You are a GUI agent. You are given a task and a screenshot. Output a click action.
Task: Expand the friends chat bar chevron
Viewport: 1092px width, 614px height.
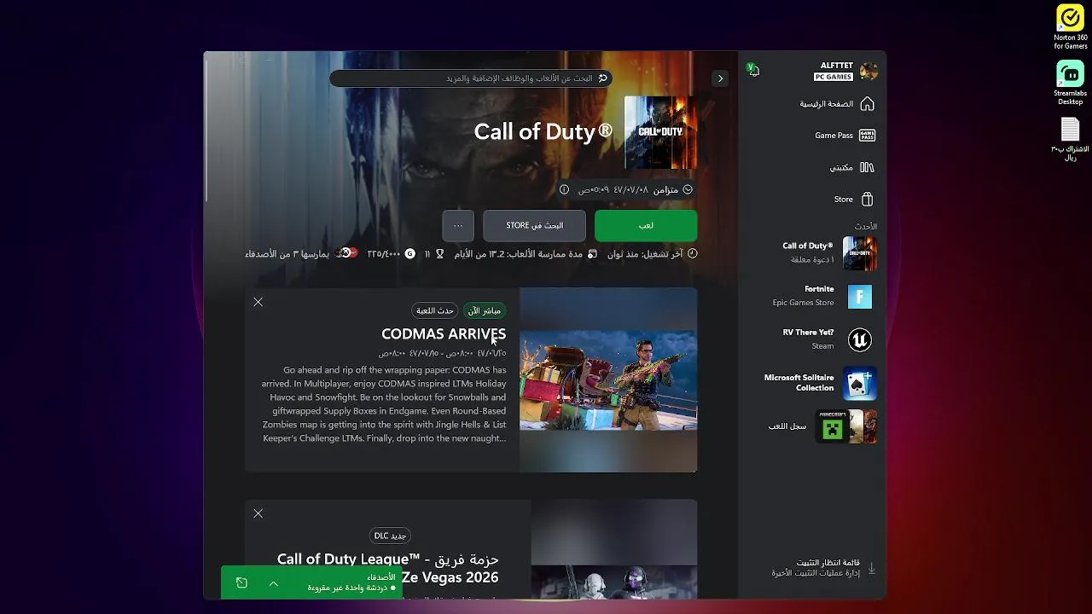(x=273, y=583)
